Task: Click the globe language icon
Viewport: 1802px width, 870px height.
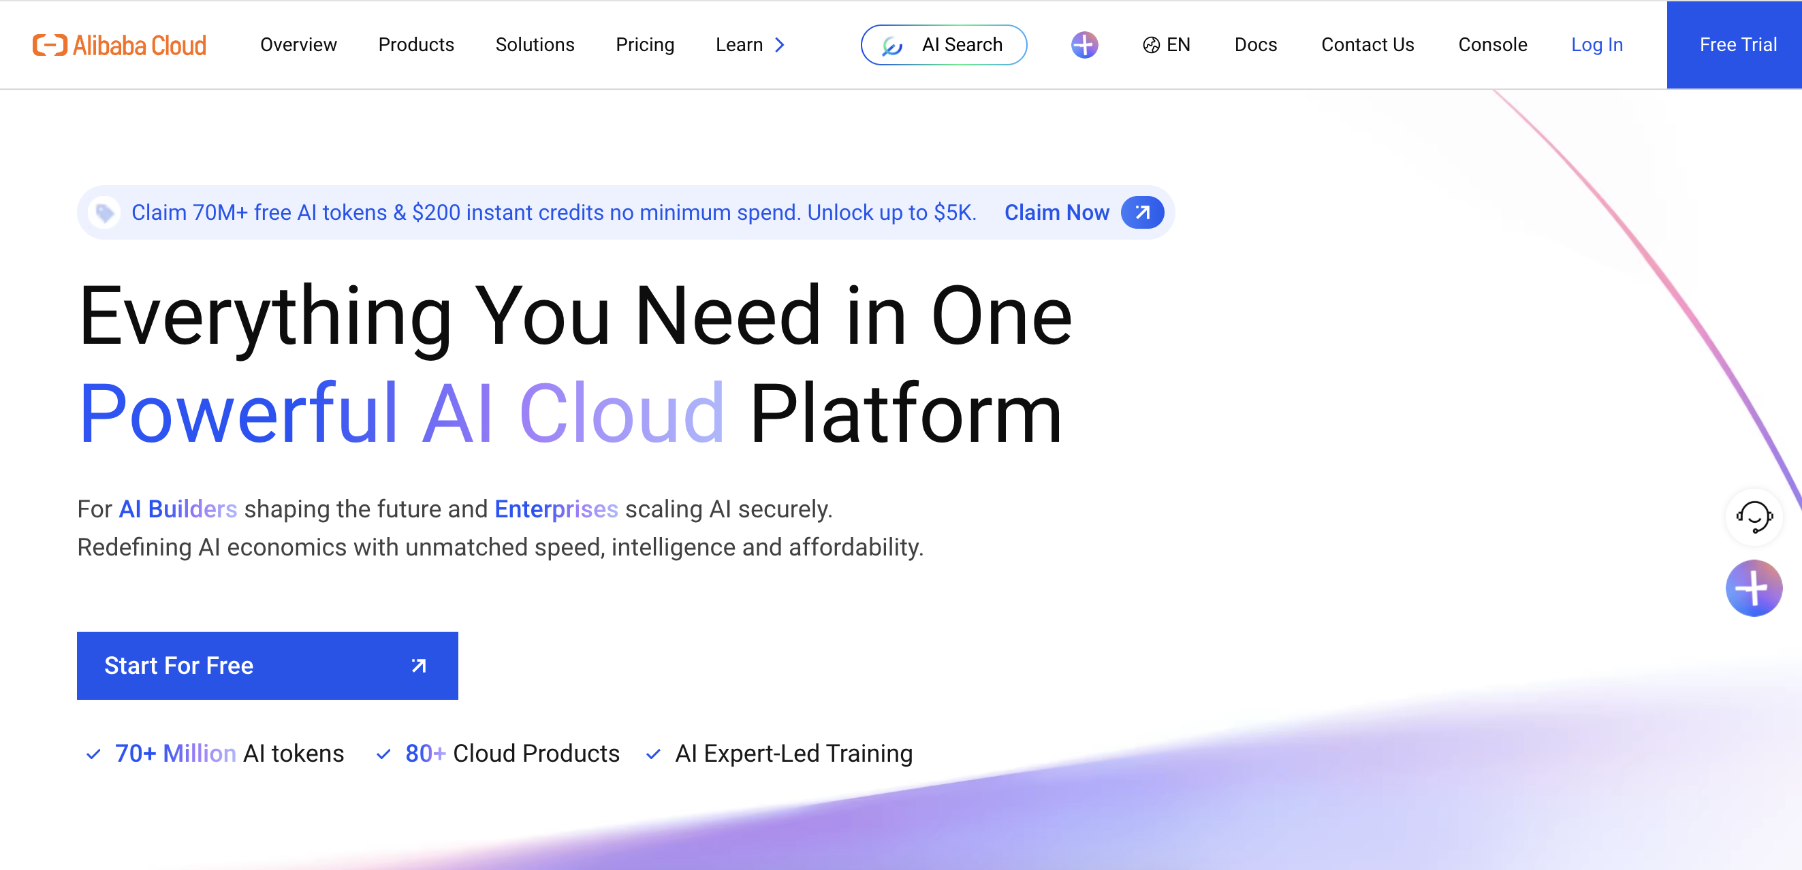Action: [x=1151, y=46]
